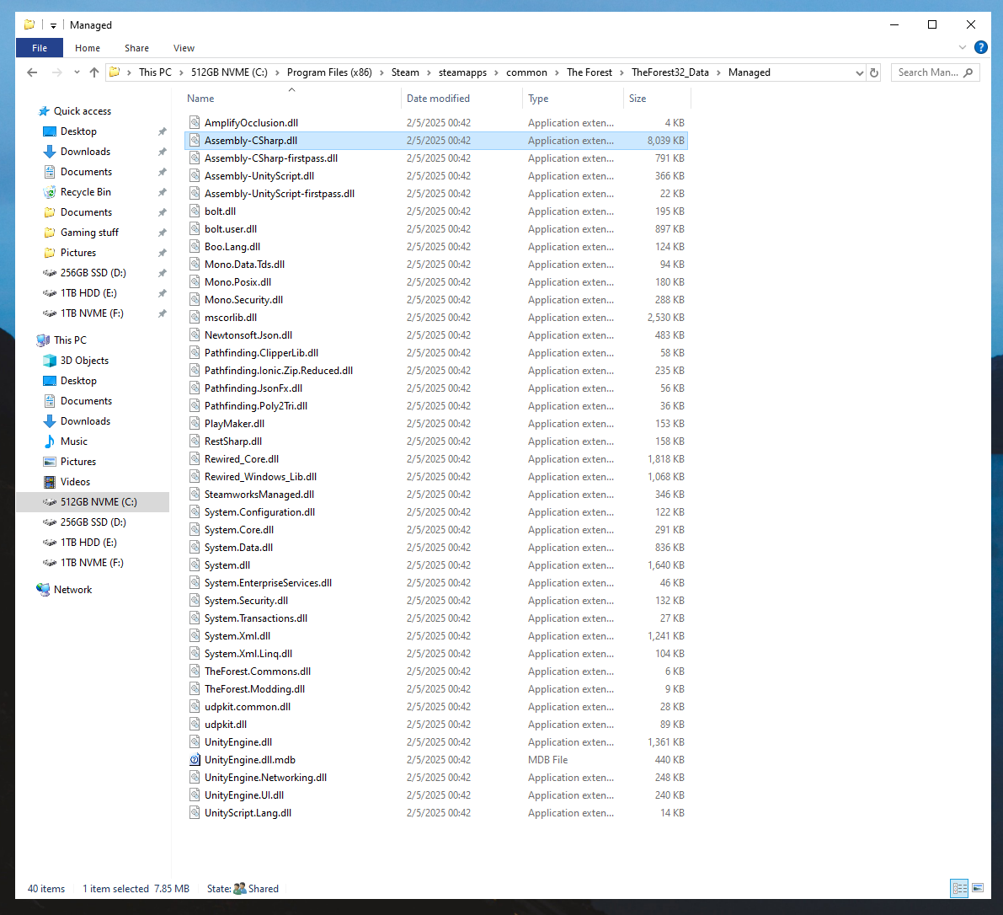Click the folder icon in the address bar

point(114,72)
